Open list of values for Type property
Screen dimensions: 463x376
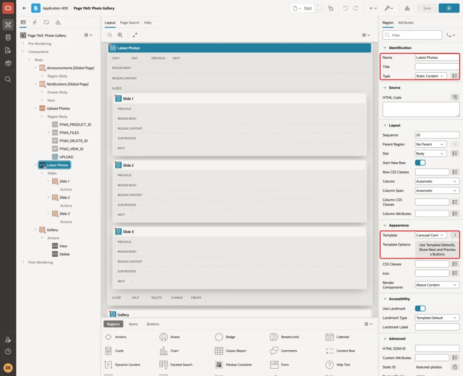click(x=455, y=76)
